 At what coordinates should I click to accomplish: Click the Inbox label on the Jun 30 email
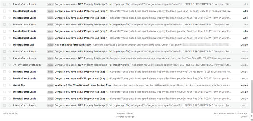tap(50, 45)
